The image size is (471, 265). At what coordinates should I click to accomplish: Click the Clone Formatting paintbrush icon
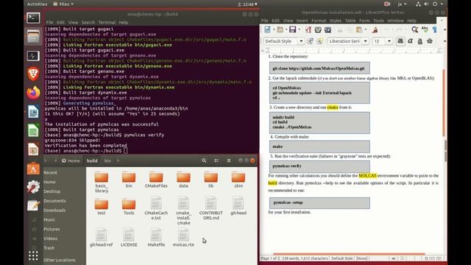pos(375,29)
